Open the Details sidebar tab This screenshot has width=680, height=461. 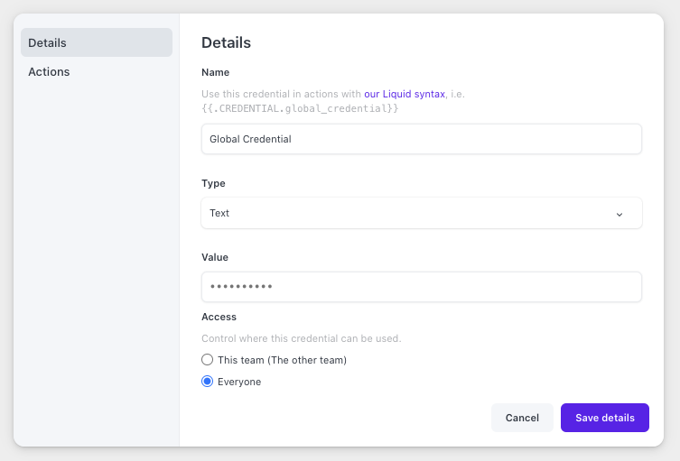tap(97, 42)
